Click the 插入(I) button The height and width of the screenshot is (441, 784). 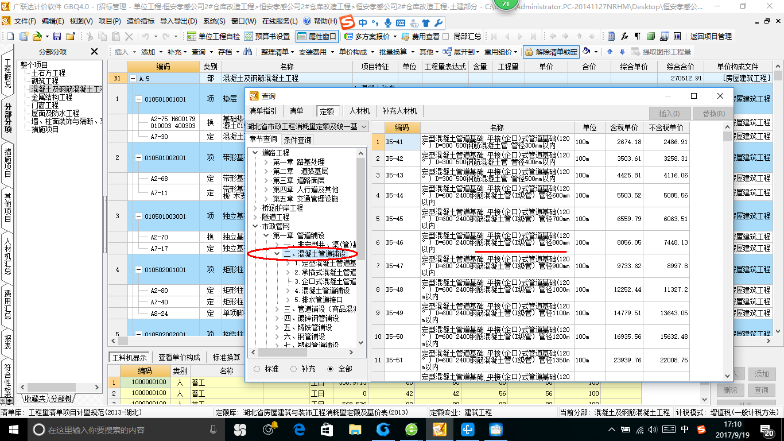coord(669,114)
